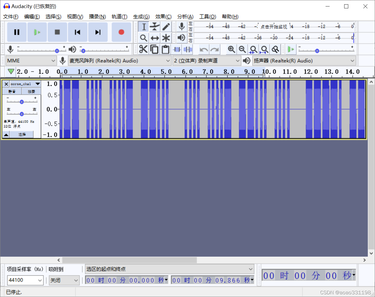The height and width of the screenshot is (297, 375).
Task: Open the 视图(V) menu
Action: click(x=75, y=17)
